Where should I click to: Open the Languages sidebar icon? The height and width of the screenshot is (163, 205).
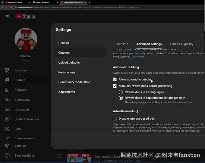pyautogui.click(x=7, y=109)
